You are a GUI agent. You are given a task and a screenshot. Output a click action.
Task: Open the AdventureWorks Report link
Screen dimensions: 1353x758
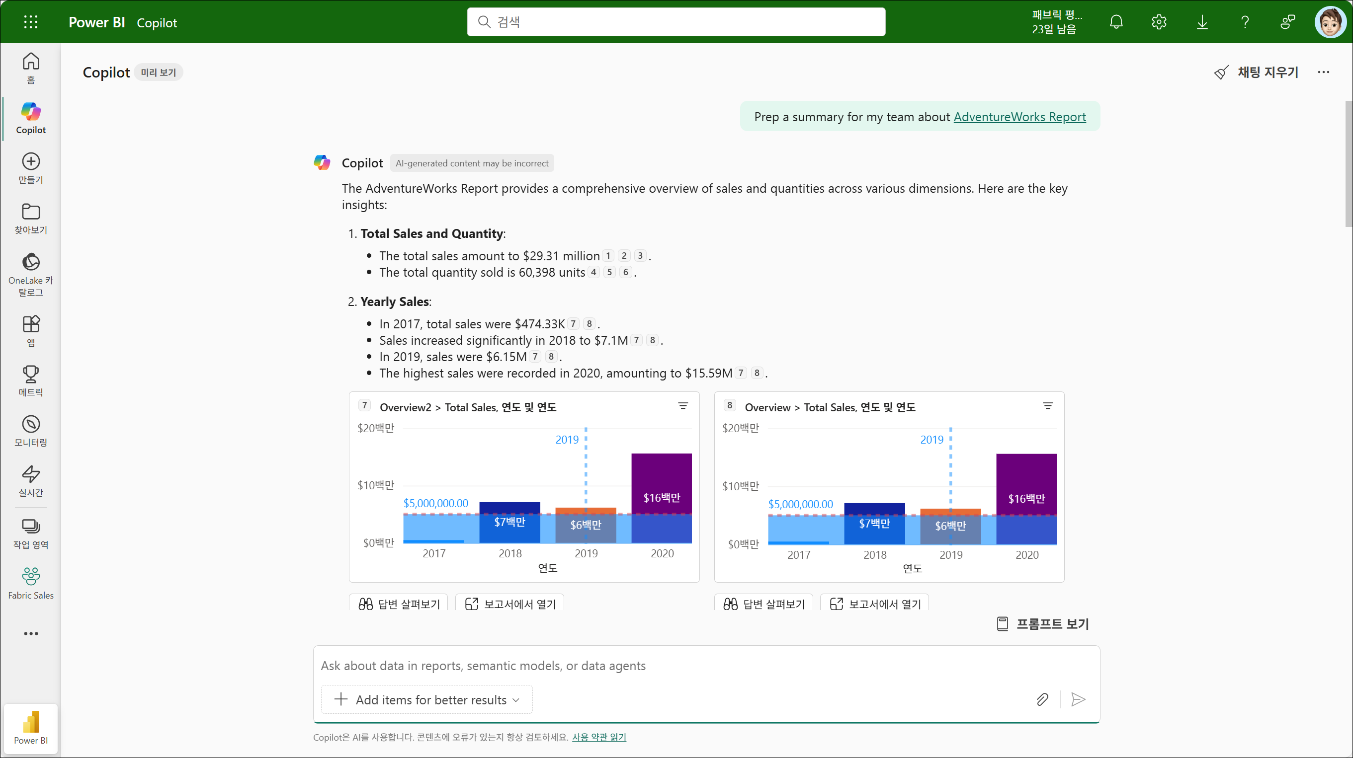point(1019,117)
